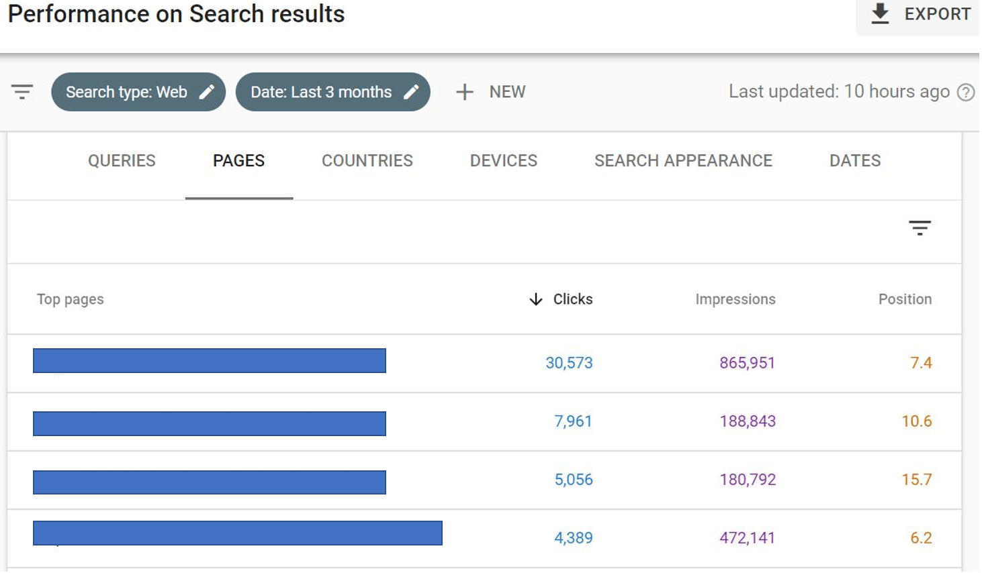Open the table filter icon above columns
Viewport: 982px width, 573px height.
tap(921, 228)
